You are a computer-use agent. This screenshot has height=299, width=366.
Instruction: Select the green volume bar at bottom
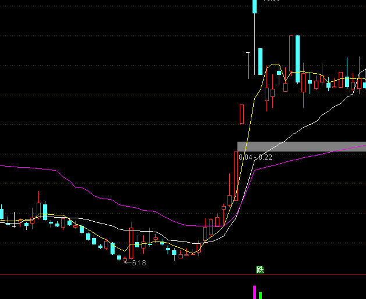point(260,295)
